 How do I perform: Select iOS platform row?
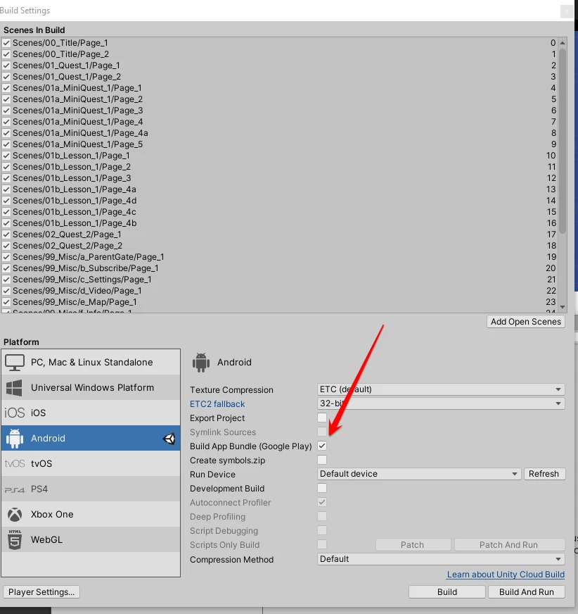pos(91,413)
